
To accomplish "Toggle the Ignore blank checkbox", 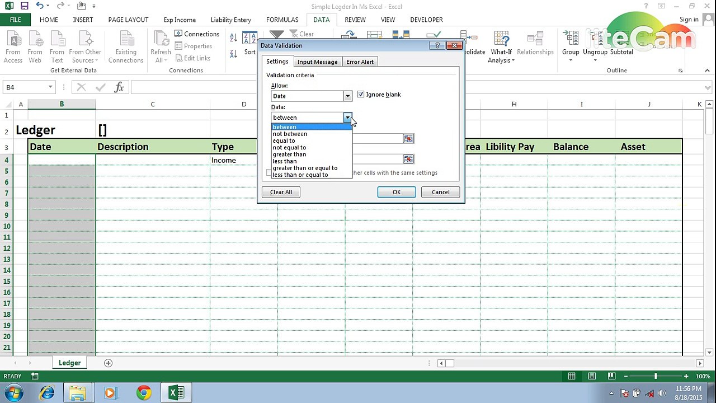I will click(361, 95).
